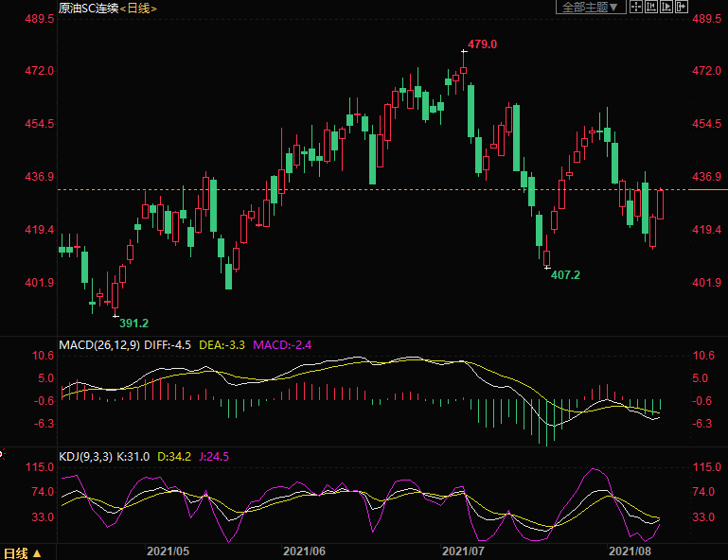
Task: Click the 2021/08 date label
Action: 630,551
